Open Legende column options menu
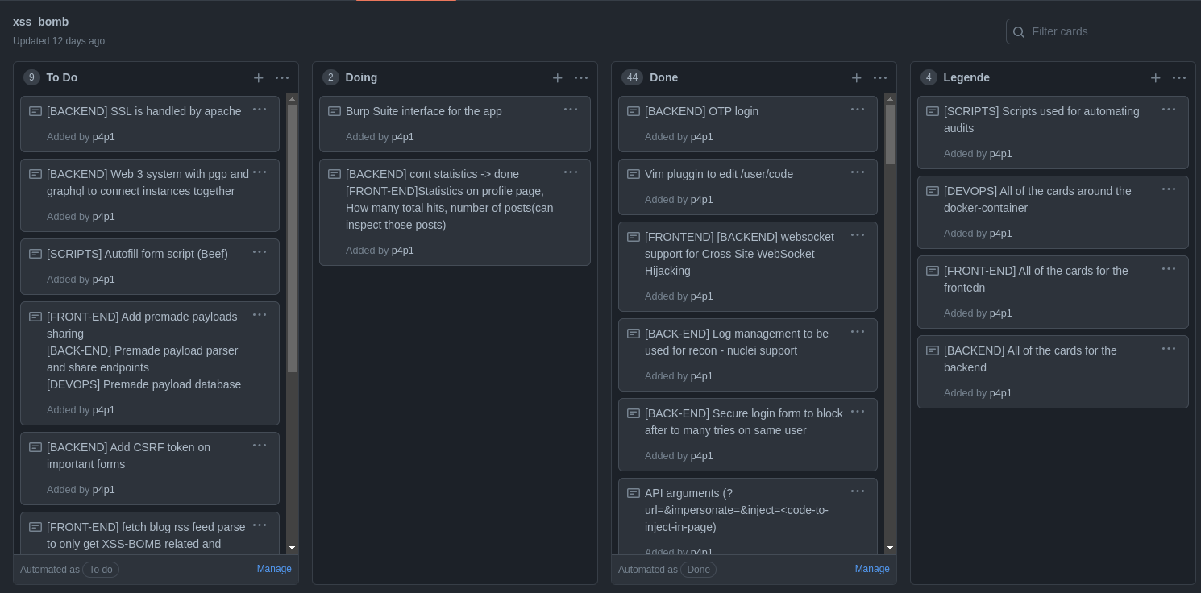1201x593 pixels. 1179,78
